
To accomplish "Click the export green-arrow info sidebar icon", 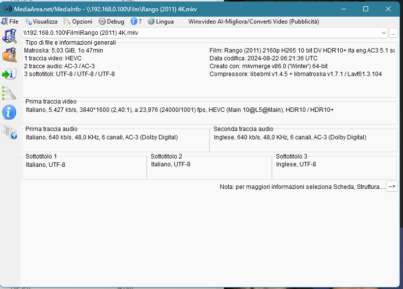I will pyautogui.click(x=9, y=74).
